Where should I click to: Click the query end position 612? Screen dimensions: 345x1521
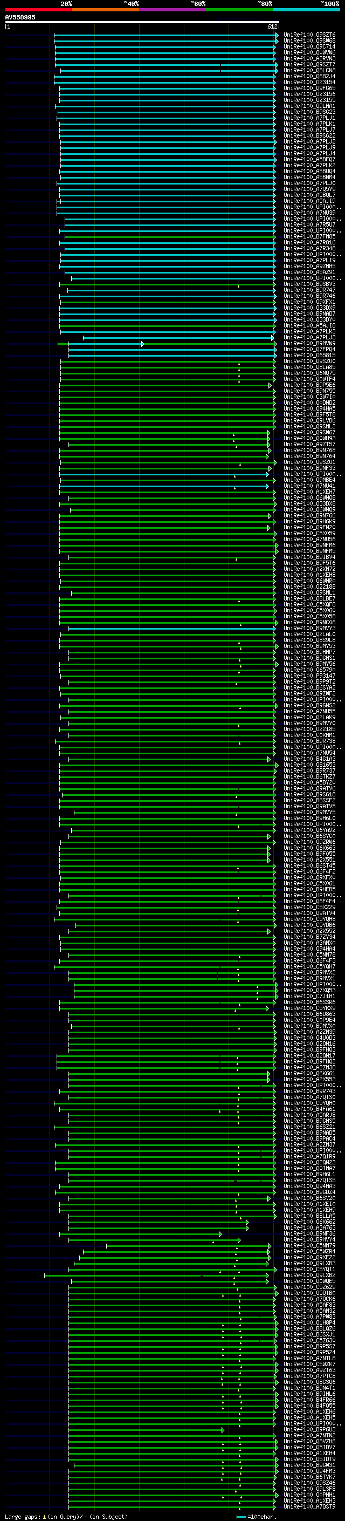(272, 26)
